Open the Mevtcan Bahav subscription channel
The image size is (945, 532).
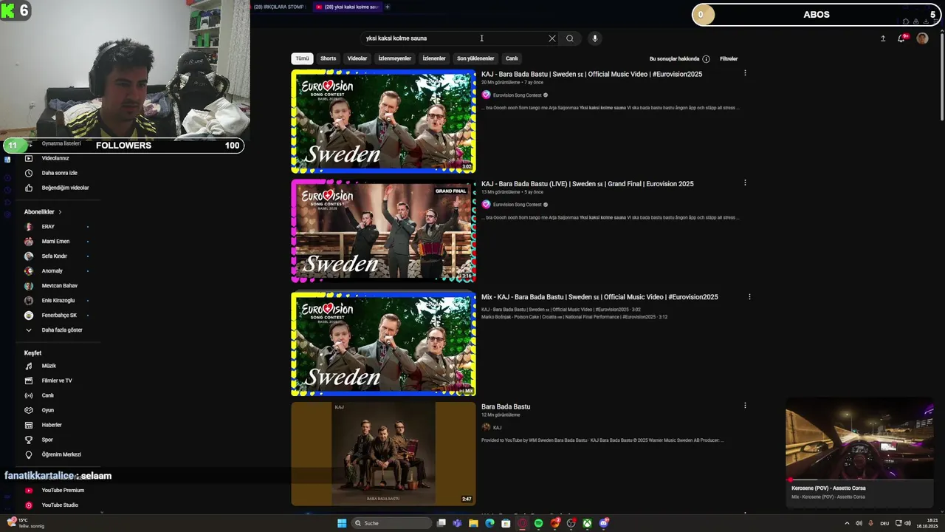[x=59, y=286]
